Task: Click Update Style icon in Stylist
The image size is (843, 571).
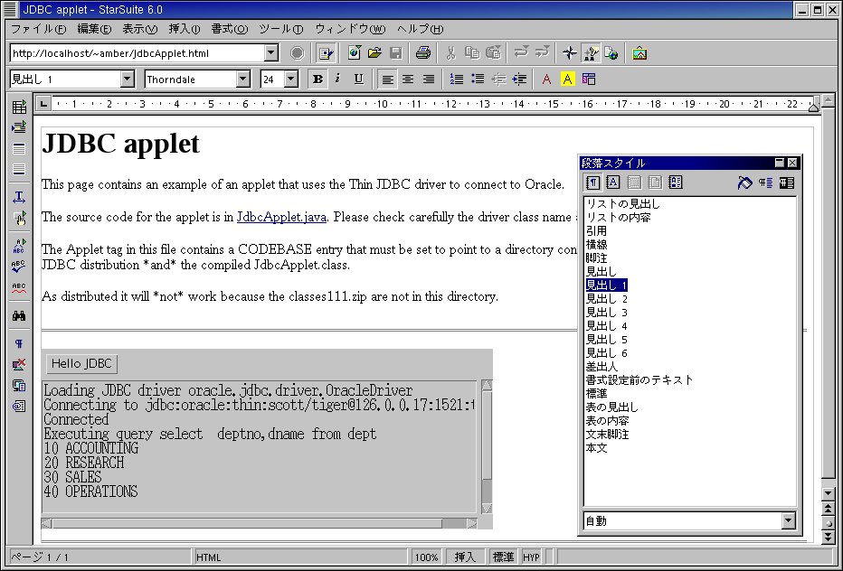Action: point(787,183)
